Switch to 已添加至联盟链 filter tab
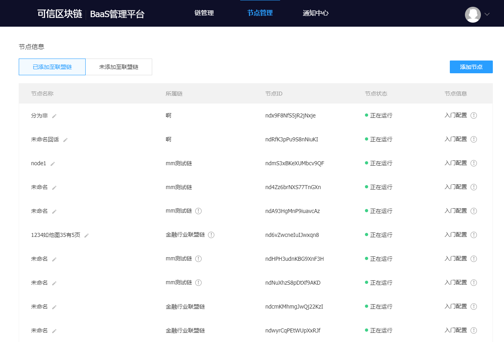The height and width of the screenshot is (342, 504). coord(52,67)
